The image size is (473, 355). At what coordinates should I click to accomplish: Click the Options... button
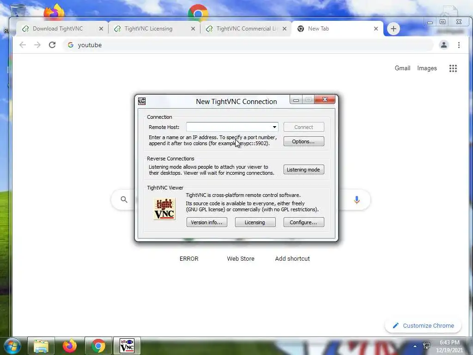click(x=303, y=141)
